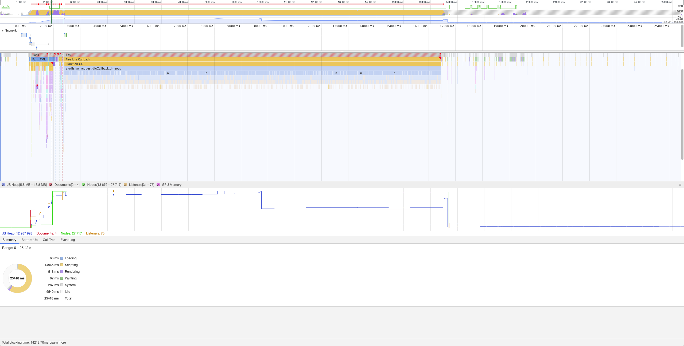
Task: Click the Learn more link
Action: 58,343
